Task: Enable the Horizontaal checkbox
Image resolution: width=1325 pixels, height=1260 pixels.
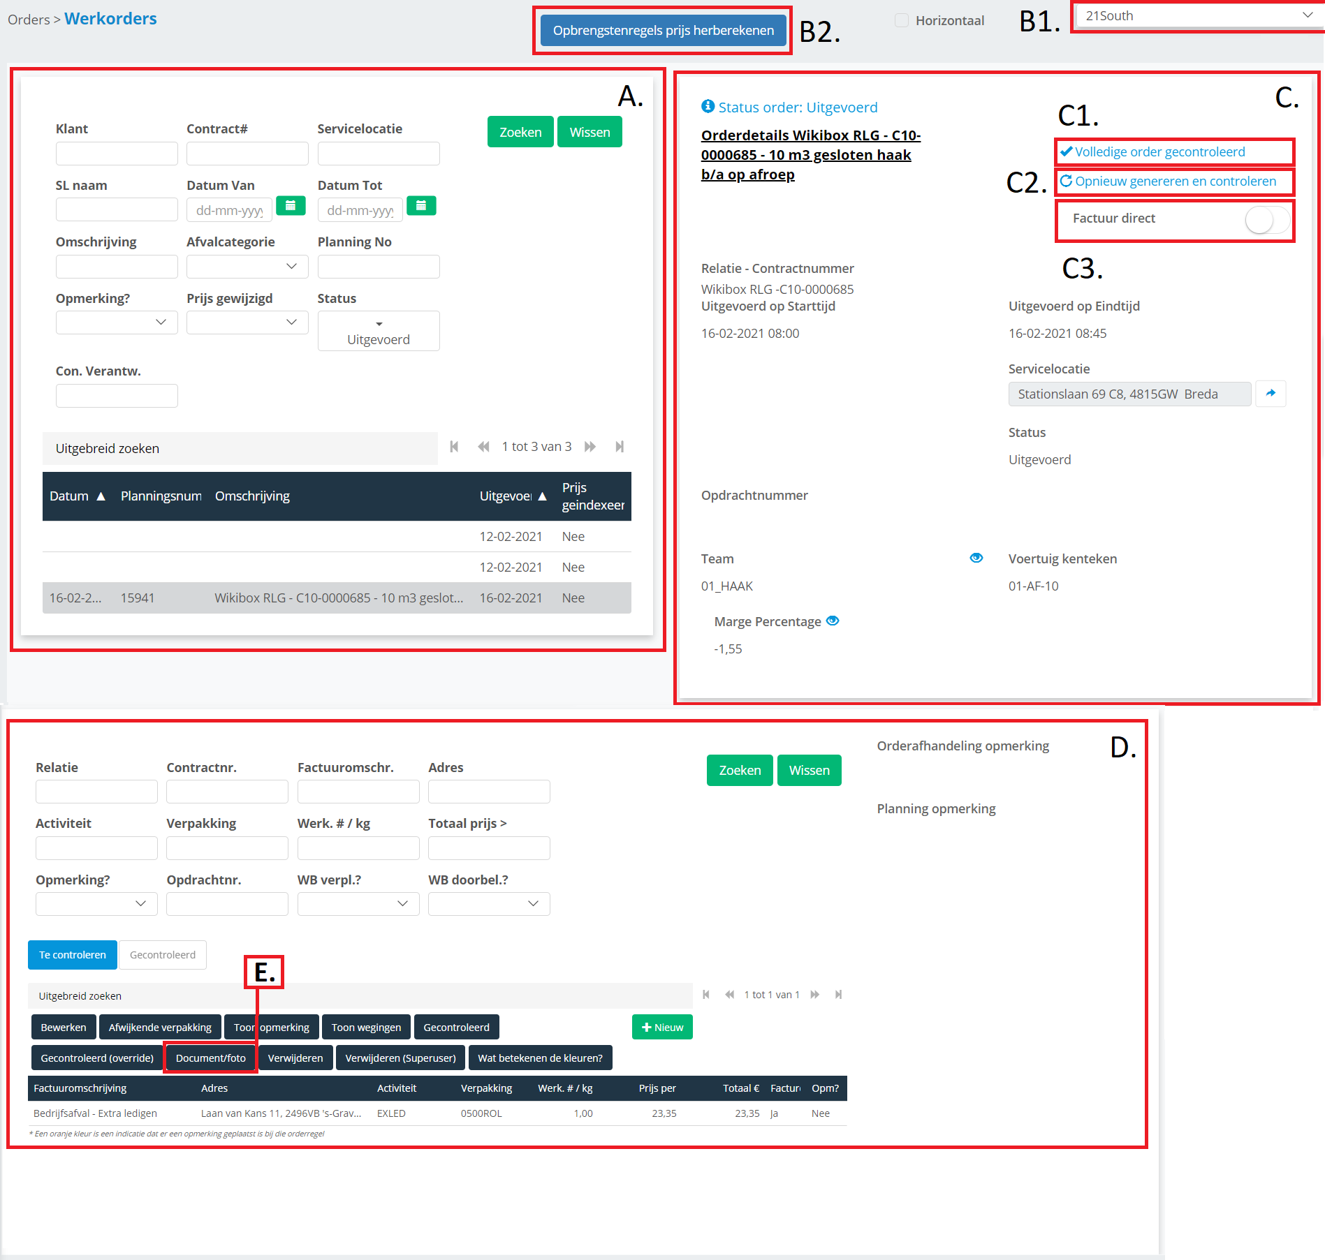Action: pyautogui.click(x=902, y=20)
